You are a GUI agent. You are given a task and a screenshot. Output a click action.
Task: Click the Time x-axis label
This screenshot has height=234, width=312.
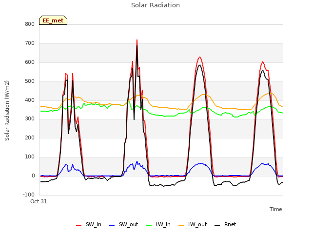pyautogui.click(x=276, y=209)
